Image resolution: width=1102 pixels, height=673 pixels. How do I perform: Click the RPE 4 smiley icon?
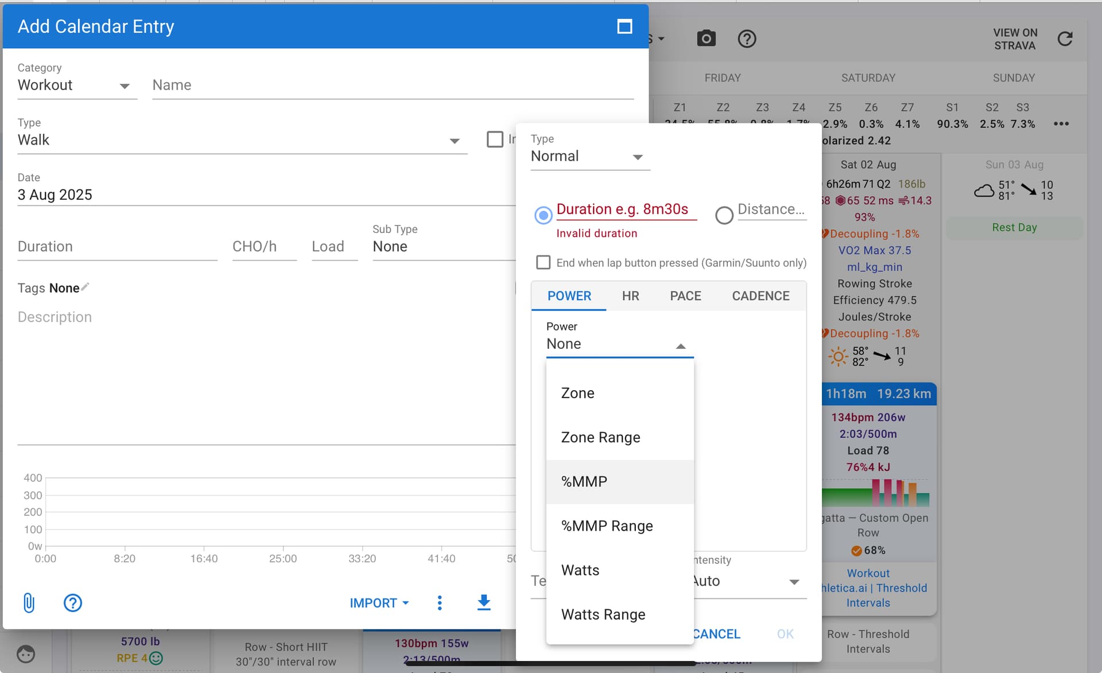pos(156,658)
